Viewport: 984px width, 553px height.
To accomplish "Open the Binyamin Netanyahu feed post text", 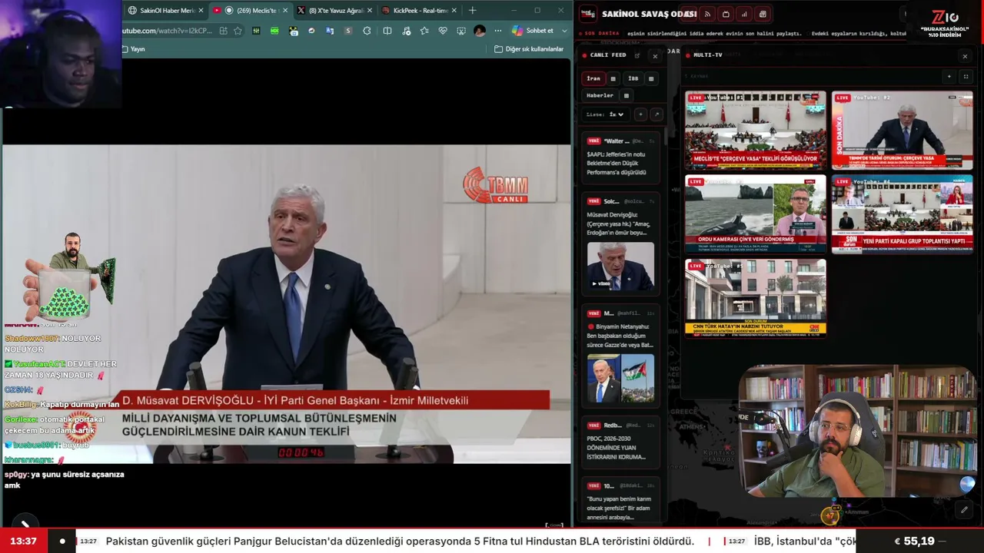I will click(x=620, y=336).
